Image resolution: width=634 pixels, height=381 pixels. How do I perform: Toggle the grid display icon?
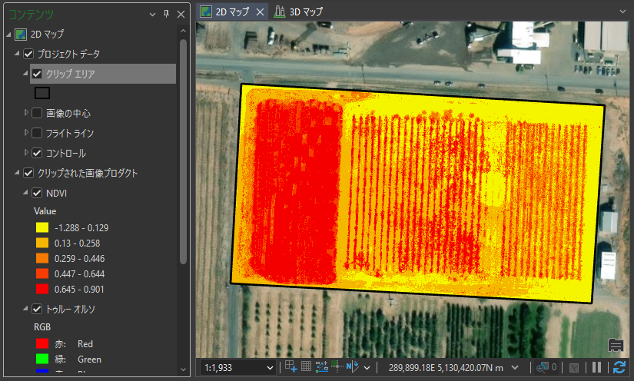pos(306,367)
